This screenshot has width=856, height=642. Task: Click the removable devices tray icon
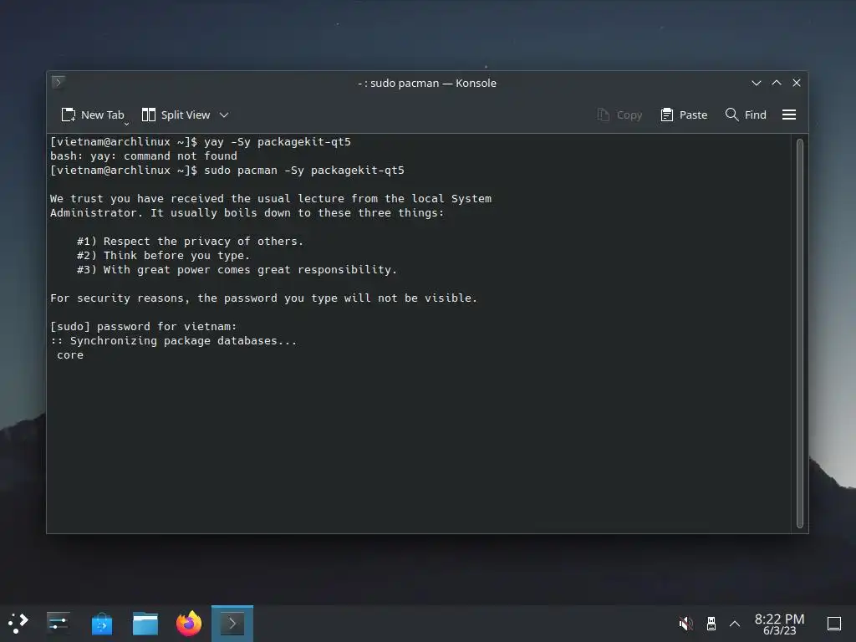(711, 624)
